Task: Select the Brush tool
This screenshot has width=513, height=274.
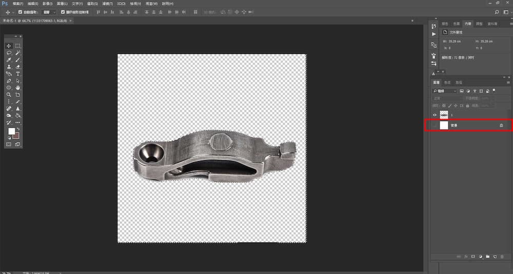Action: (x=17, y=60)
